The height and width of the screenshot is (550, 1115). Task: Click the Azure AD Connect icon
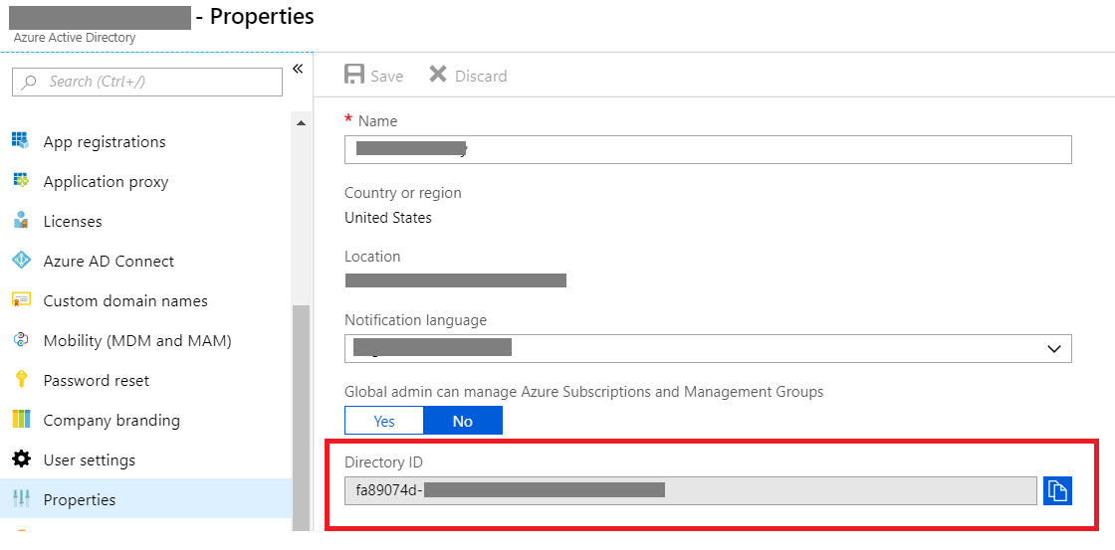coord(21,261)
